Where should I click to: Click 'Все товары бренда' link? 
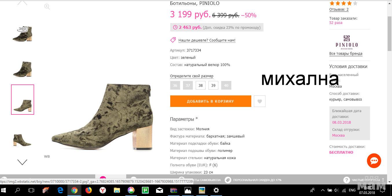point(346,54)
